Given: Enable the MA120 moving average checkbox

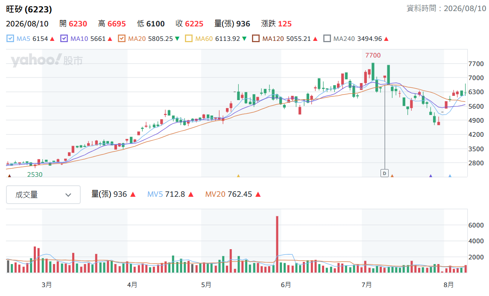Looking at the screenshot, I should coord(256,39).
